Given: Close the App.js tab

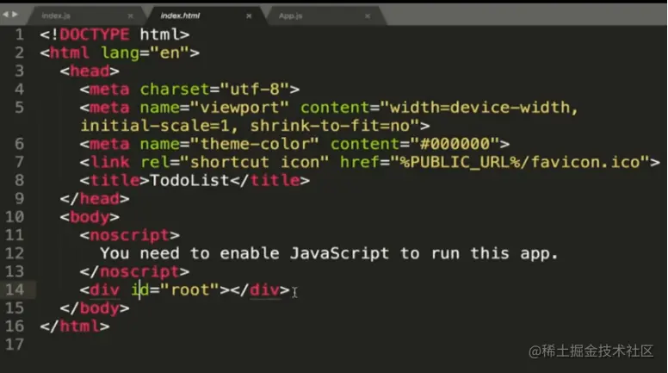Looking at the screenshot, I should click(368, 16).
